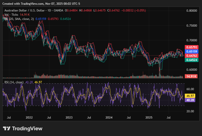Click the TradingView logo icon
Image resolution: width=202 pixels, height=136 pixels.
tap(7, 129)
